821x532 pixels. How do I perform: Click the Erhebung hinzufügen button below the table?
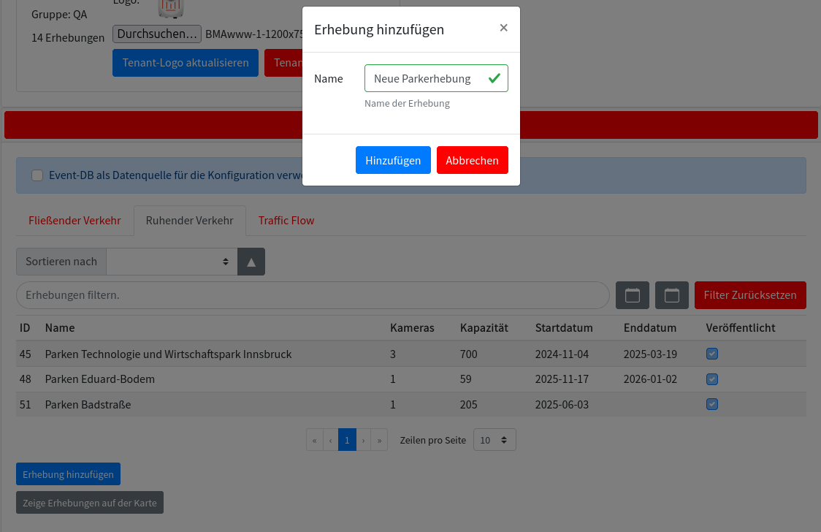(x=68, y=474)
